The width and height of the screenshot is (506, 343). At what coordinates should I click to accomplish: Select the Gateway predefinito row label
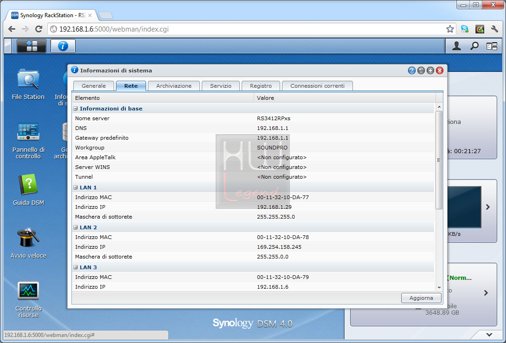102,138
